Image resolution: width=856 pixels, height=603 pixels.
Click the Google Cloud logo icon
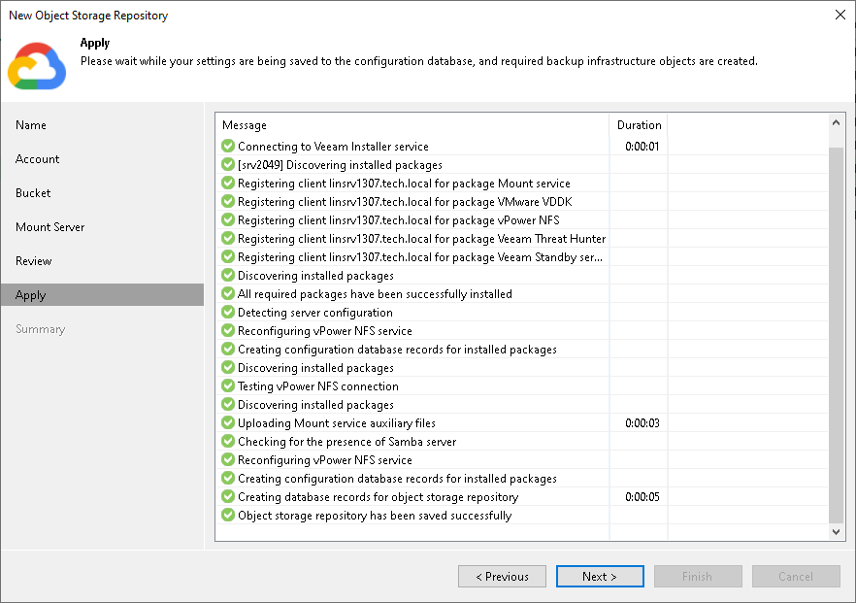pos(38,65)
